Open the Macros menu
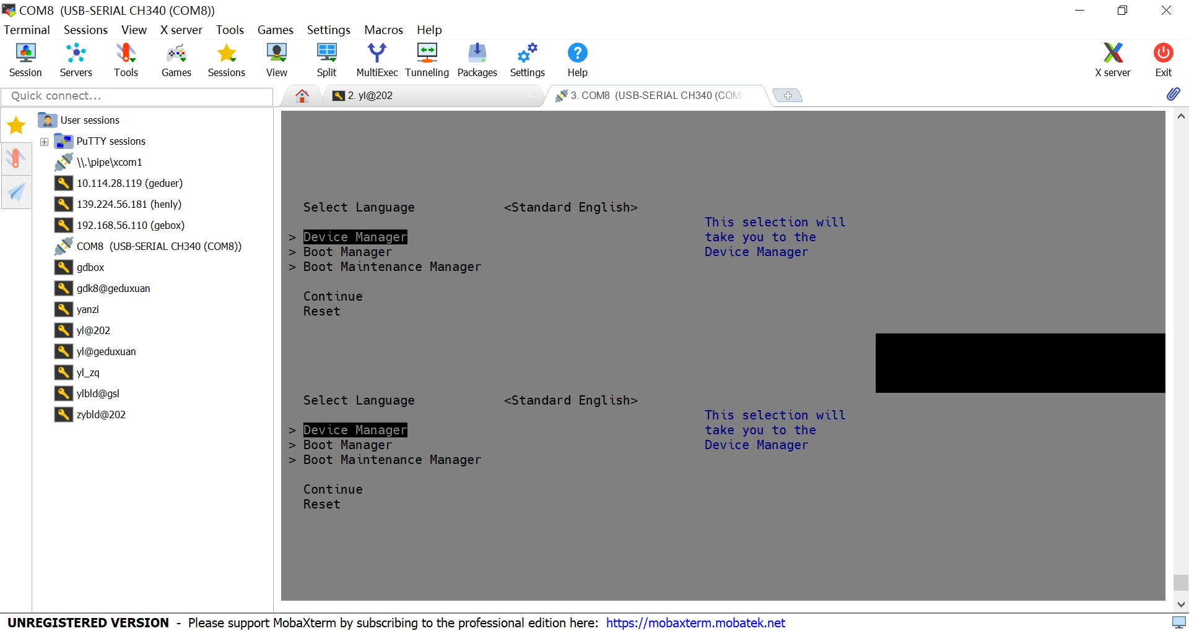Viewport: 1189px width, 631px height. coord(383,30)
